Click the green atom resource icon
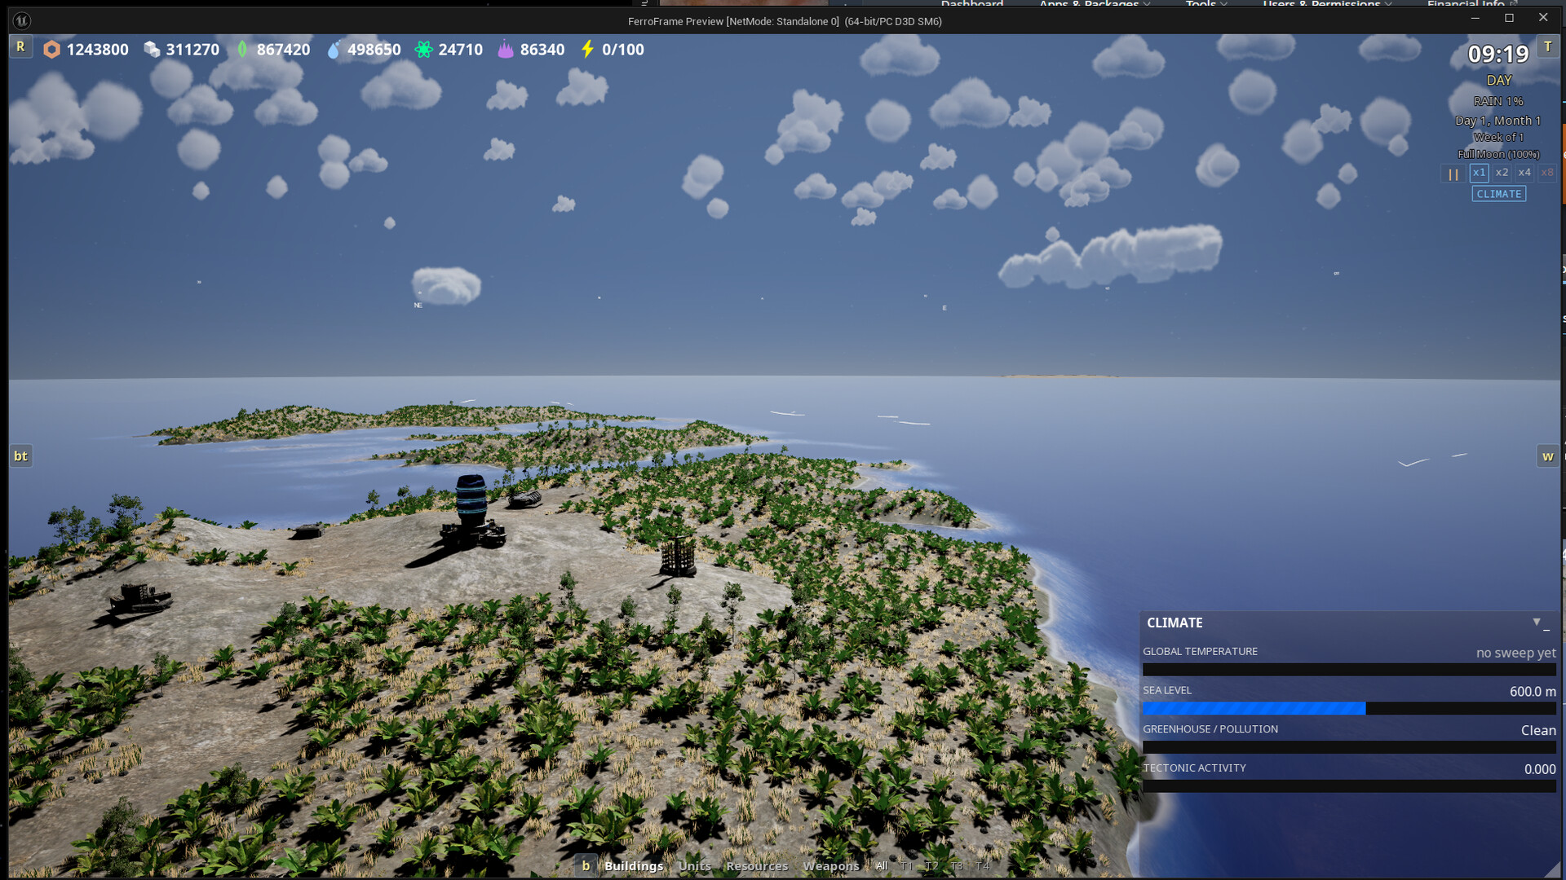 [x=423, y=50]
